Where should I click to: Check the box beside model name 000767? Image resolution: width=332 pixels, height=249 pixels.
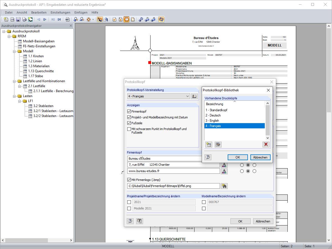tap(204, 202)
